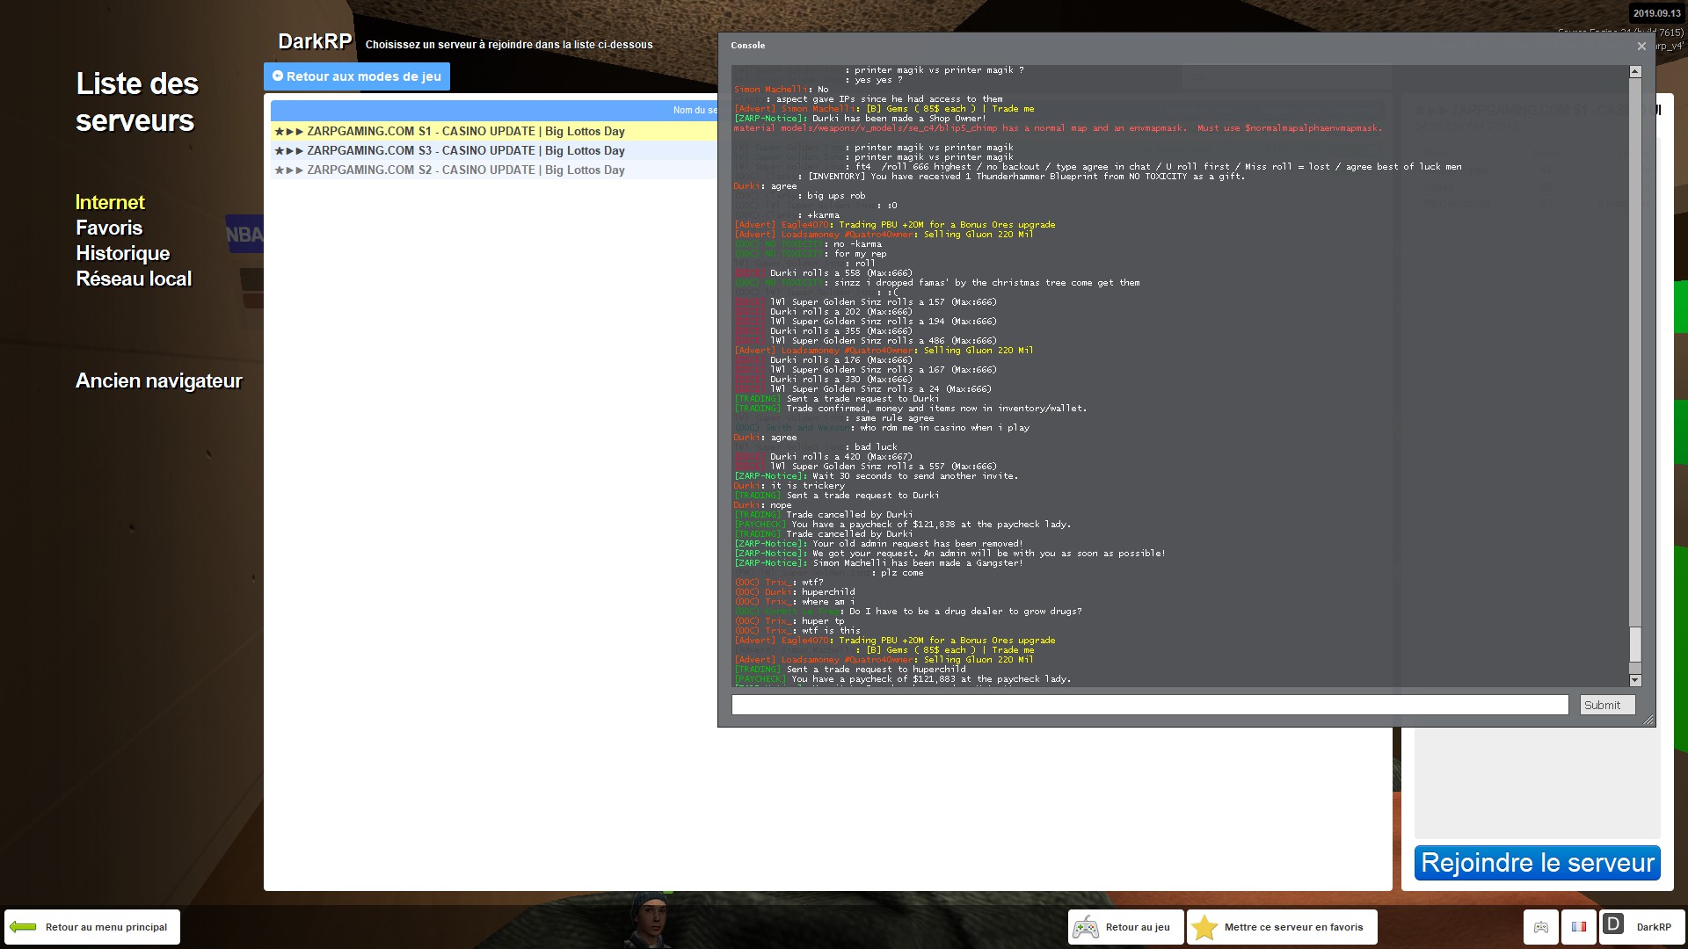Click Retour aux modes de jeu button

357,76
